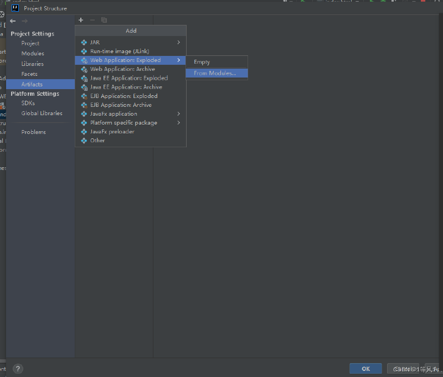Click the Web Application: Archive icon
Image resolution: width=443 pixels, height=377 pixels.
point(84,69)
